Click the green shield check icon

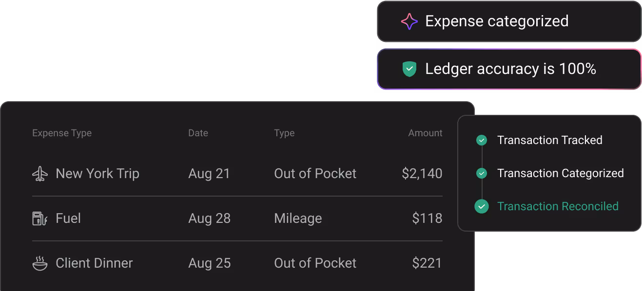point(409,69)
